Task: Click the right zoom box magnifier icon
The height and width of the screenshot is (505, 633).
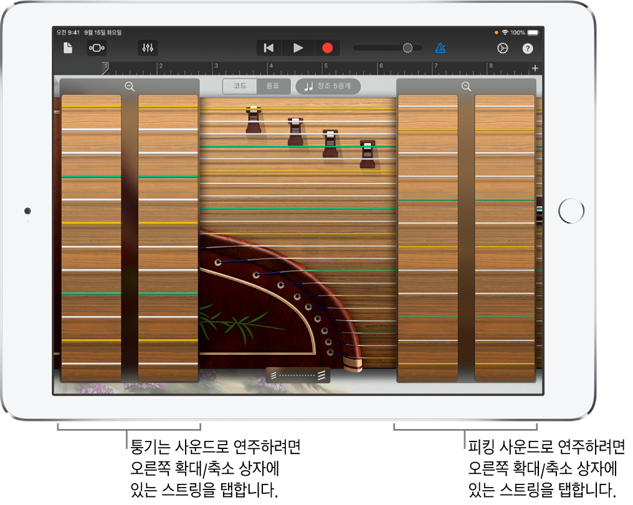Action: coord(466,87)
